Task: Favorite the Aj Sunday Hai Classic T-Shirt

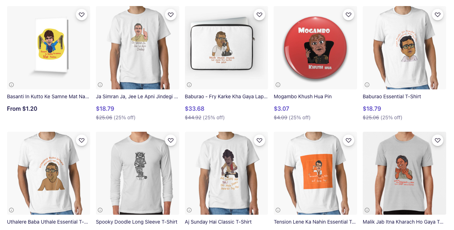Action: [x=259, y=140]
